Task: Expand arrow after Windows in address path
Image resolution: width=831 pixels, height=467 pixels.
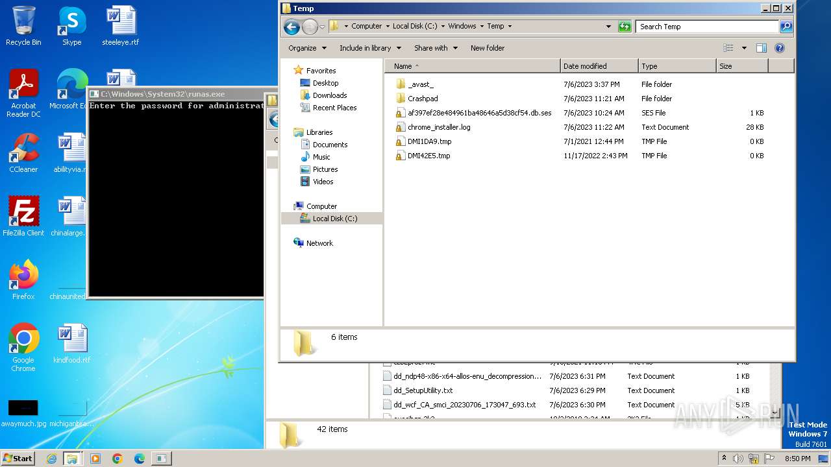Action: [482, 27]
